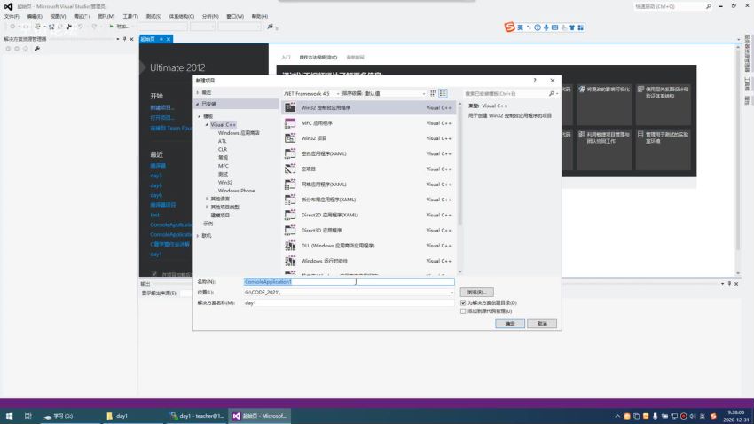Open the Windows Start menu
This screenshot has width=754, height=424.
9,416
